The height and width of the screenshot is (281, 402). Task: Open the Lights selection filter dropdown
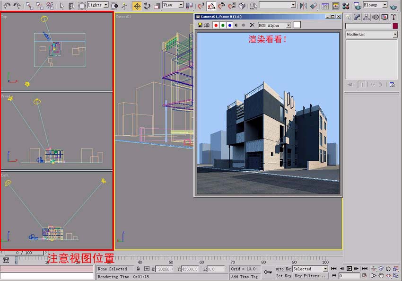point(105,5)
